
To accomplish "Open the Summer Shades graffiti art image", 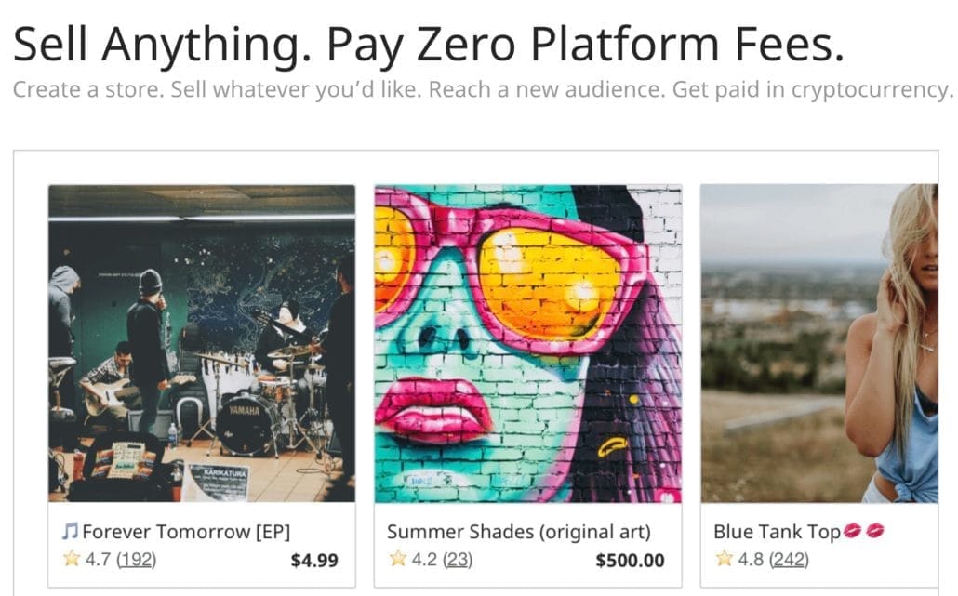I will 527,343.
